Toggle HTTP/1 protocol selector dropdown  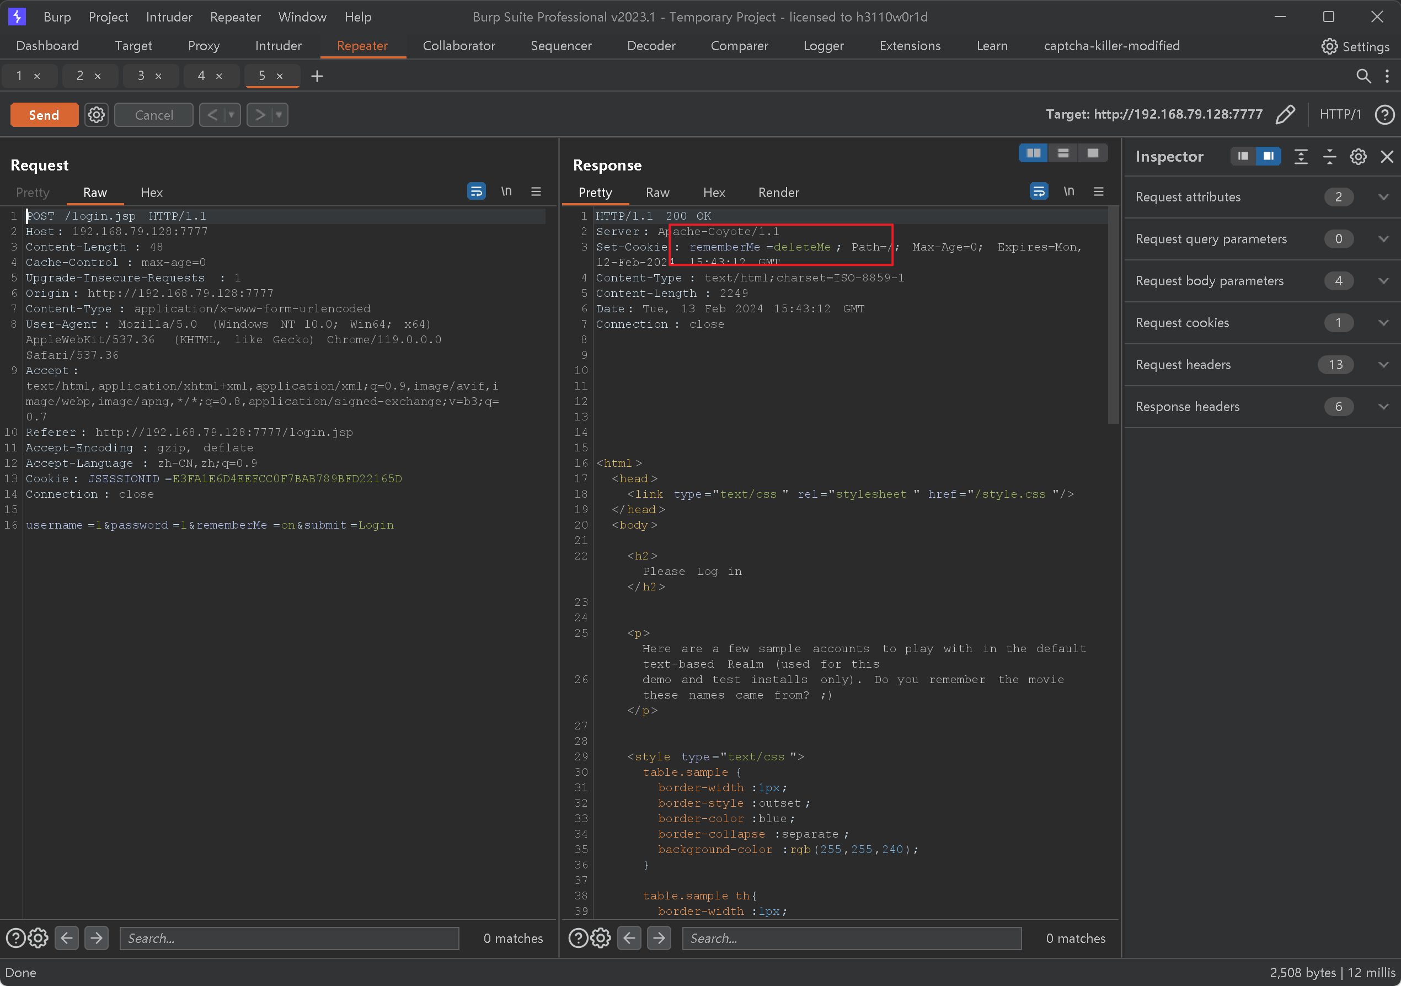tap(1340, 114)
